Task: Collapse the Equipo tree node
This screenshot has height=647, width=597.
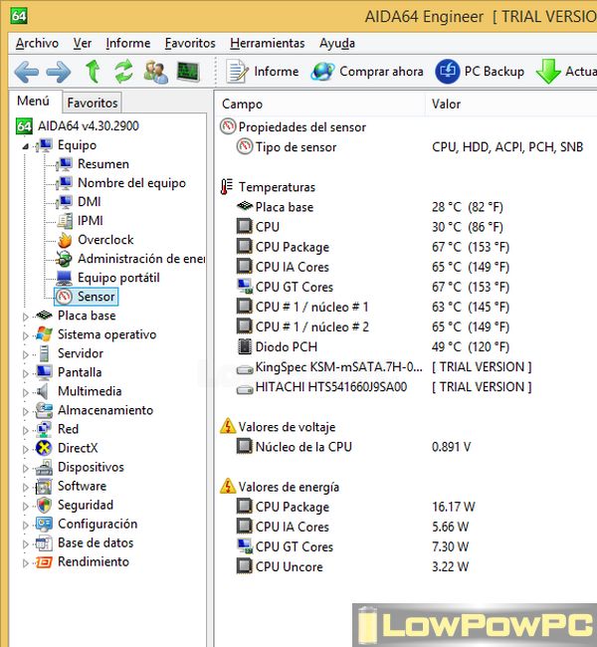Action: 26,145
